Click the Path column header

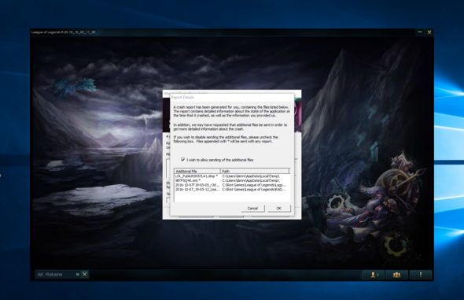[255, 171]
